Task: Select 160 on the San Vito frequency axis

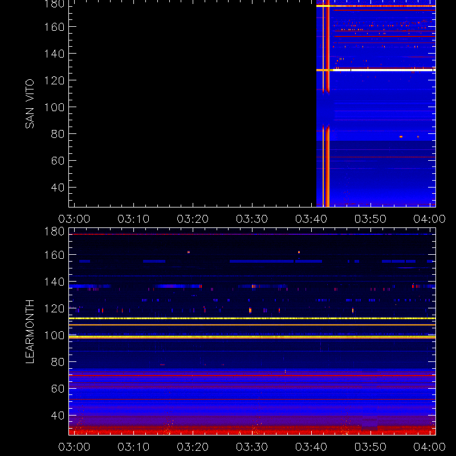Action: (x=54, y=27)
